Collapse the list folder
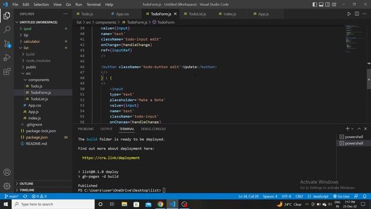 tap(26, 48)
